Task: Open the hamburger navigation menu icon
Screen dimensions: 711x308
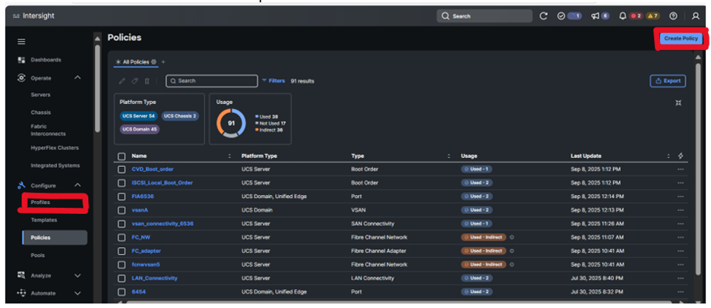Action: tap(21, 42)
